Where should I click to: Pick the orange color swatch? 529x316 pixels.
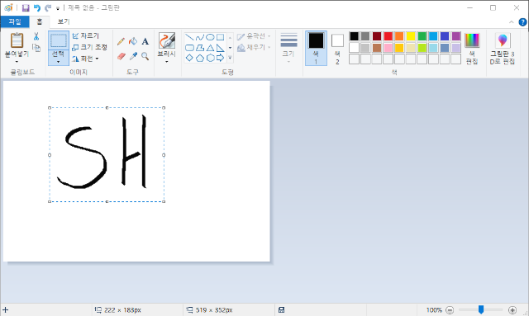399,36
